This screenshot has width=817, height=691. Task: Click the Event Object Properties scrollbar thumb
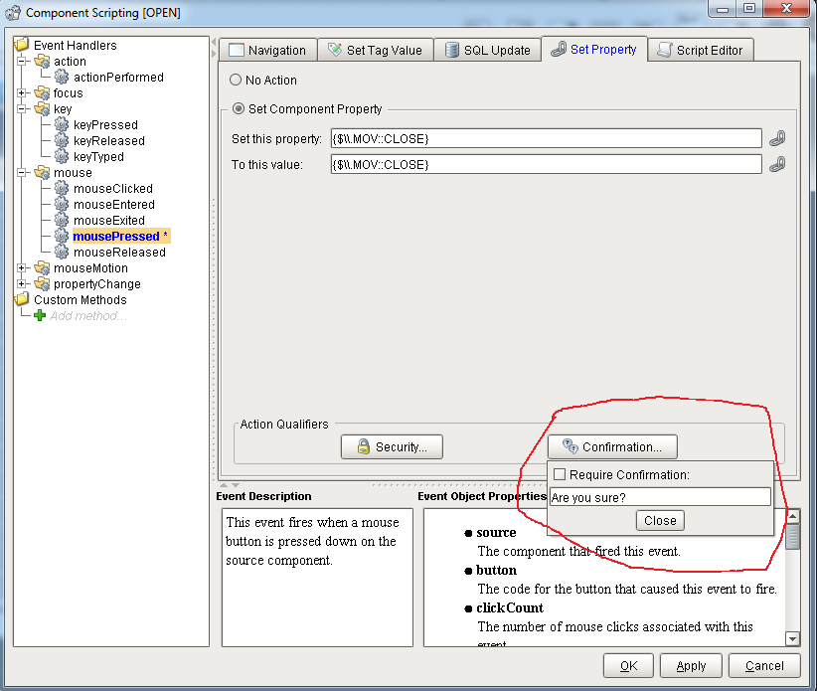pos(792,536)
